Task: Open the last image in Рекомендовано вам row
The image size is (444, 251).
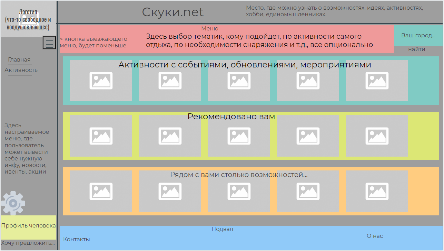Action: point(377,136)
